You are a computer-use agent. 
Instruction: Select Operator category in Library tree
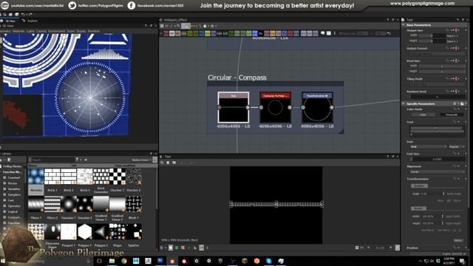pyautogui.click(x=14, y=206)
